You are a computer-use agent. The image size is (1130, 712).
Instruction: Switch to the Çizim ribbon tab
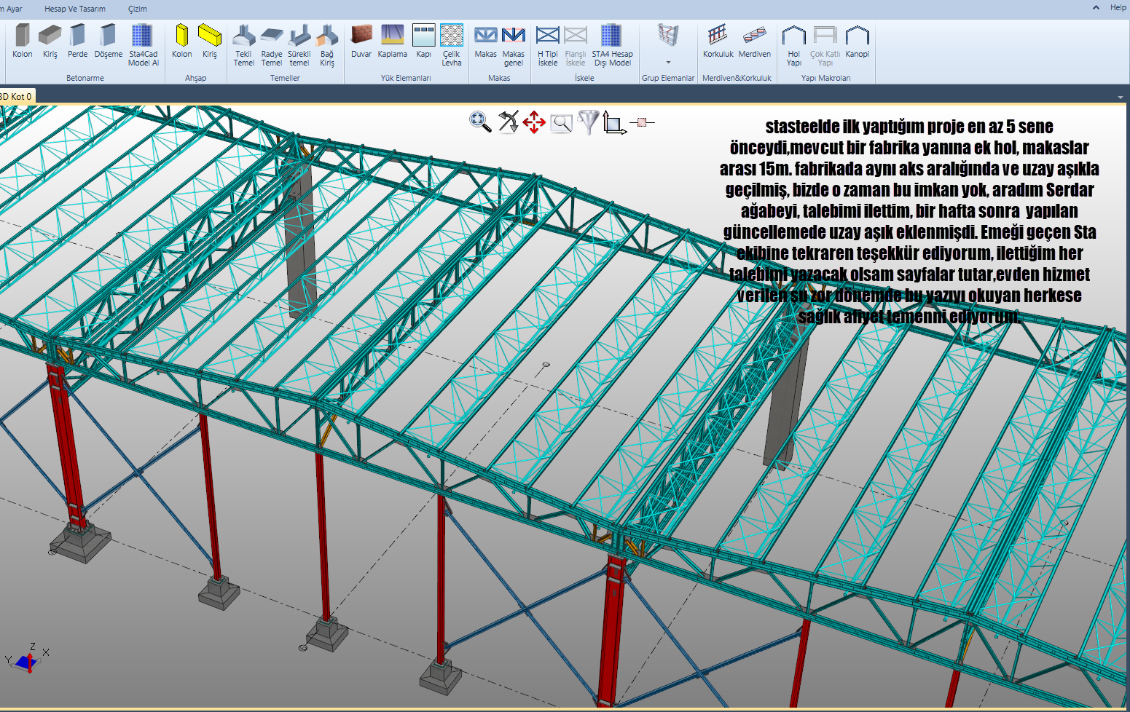click(138, 9)
